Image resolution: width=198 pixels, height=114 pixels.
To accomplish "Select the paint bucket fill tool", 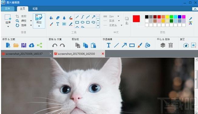I will click(51, 18).
